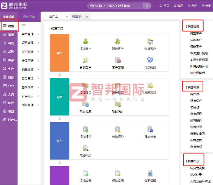Select 研发 in the left sidebar
The image size is (213, 185).
point(9,43)
